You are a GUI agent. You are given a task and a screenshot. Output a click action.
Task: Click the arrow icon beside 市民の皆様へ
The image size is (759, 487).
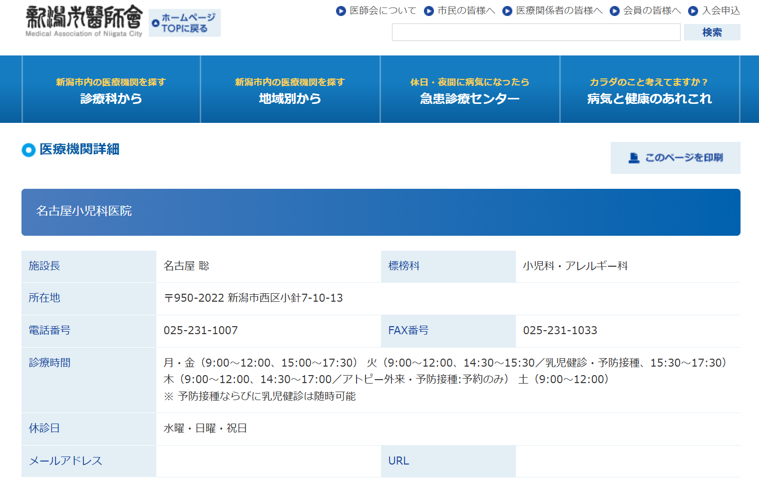(429, 11)
